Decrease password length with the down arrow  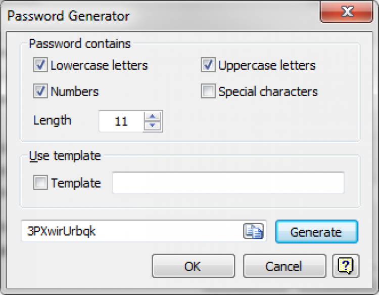[153, 126]
